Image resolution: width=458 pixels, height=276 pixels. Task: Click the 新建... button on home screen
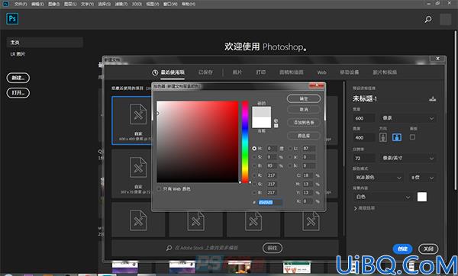point(18,78)
